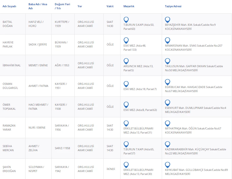232x179 pixels.
Task: Open cemetery pin for Şahin Erdoğan
Action: point(126,165)
